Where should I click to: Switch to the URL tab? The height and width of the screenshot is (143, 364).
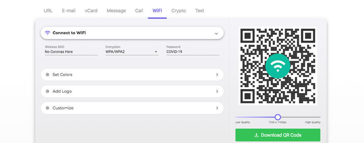coord(48,11)
